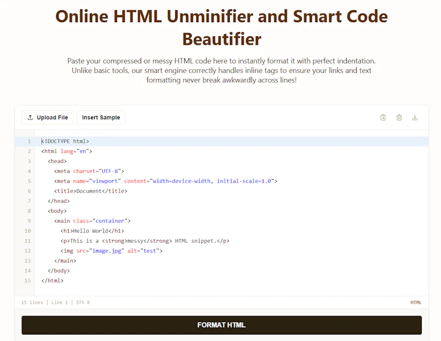Click the main class container line
The width and height of the screenshot is (441, 341).
pyautogui.click(x=92, y=221)
